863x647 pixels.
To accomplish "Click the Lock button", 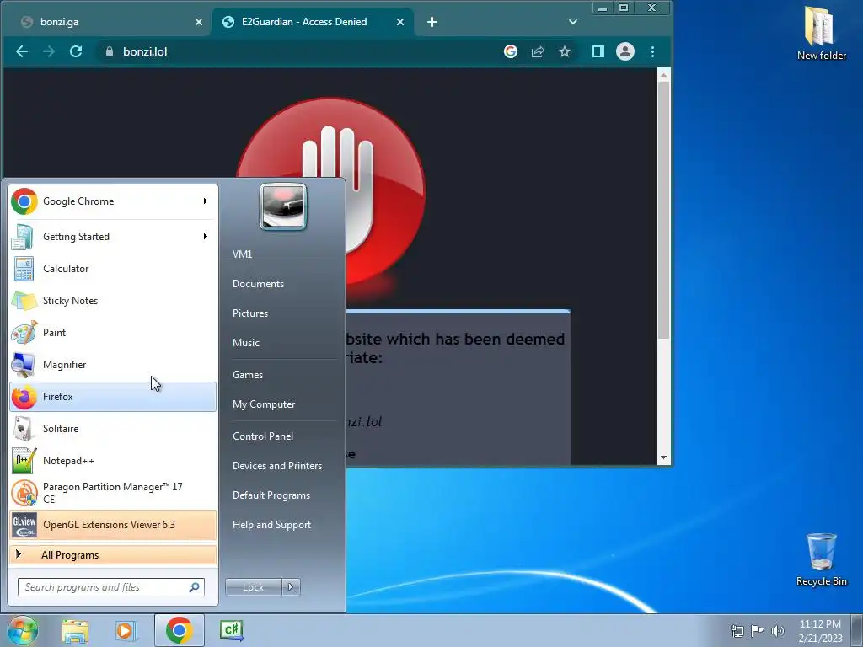I will pos(253,587).
